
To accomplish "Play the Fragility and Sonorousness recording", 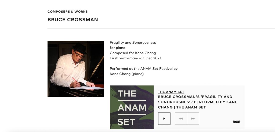I will click(x=164, y=119).
